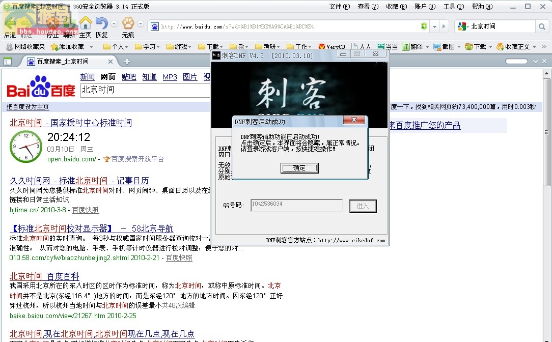Open the 知道 Baidu category link
The width and height of the screenshot is (552, 342).
coord(149,77)
